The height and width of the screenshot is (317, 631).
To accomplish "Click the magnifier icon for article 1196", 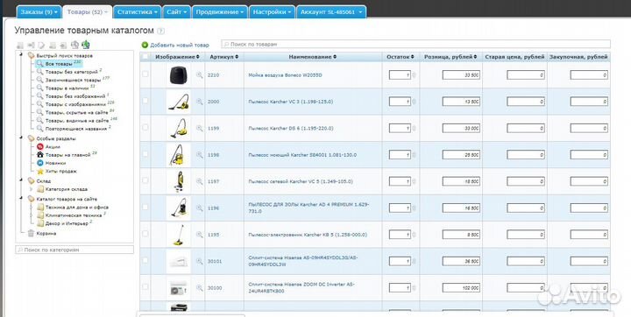I will coord(199,208).
